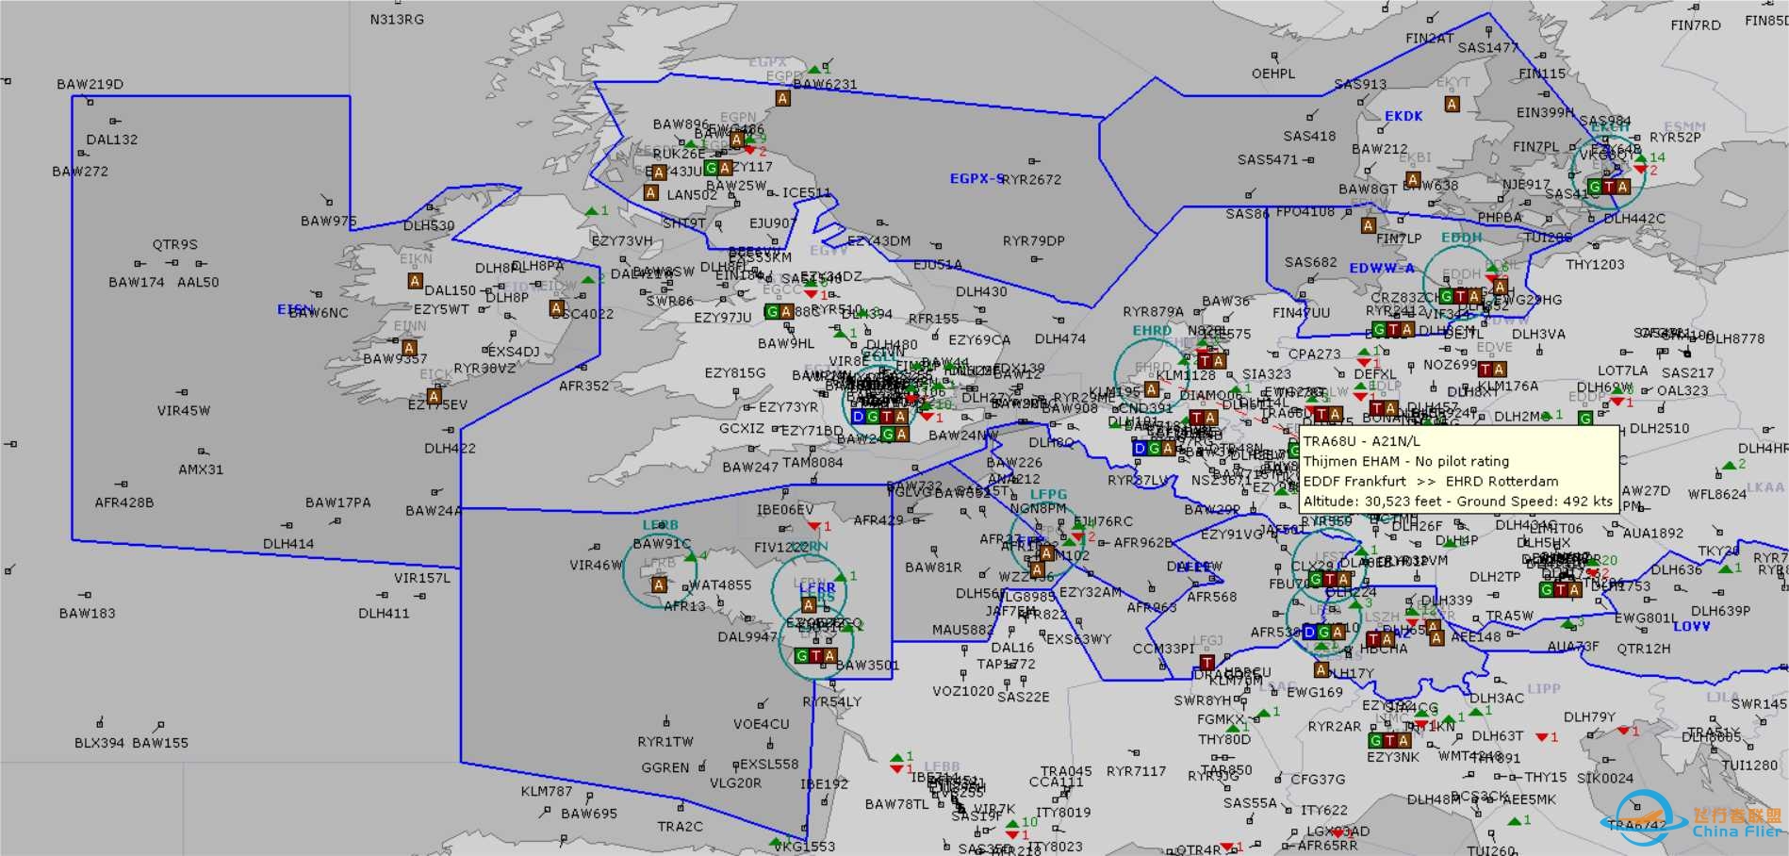This screenshot has height=856, width=1789.
Task: Select the Tower icon in the Copenhagen EKCH cluster
Action: tap(1608, 187)
